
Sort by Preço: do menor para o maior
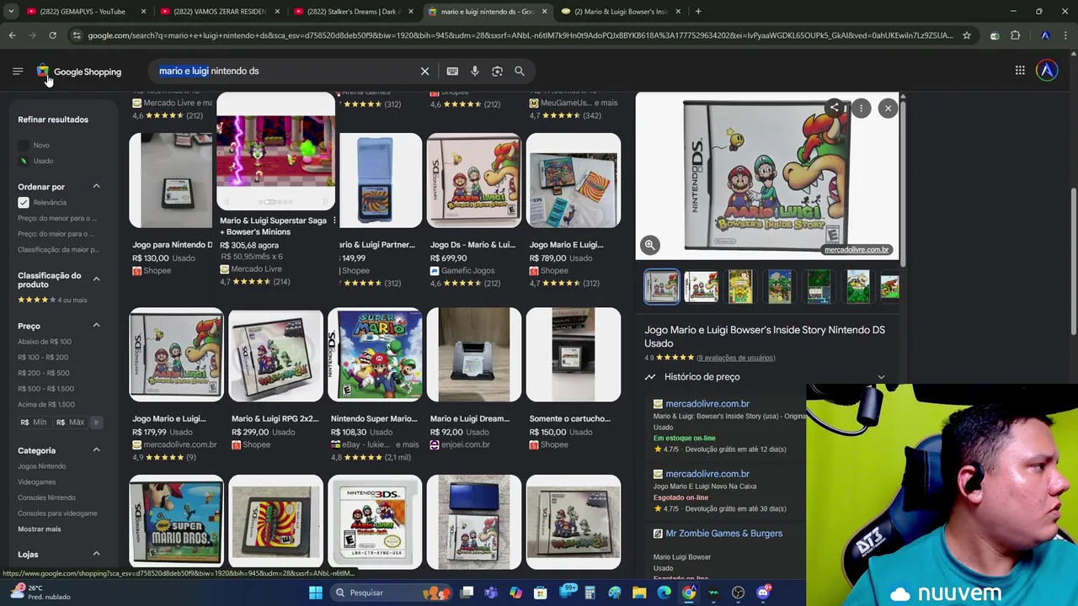tap(57, 218)
